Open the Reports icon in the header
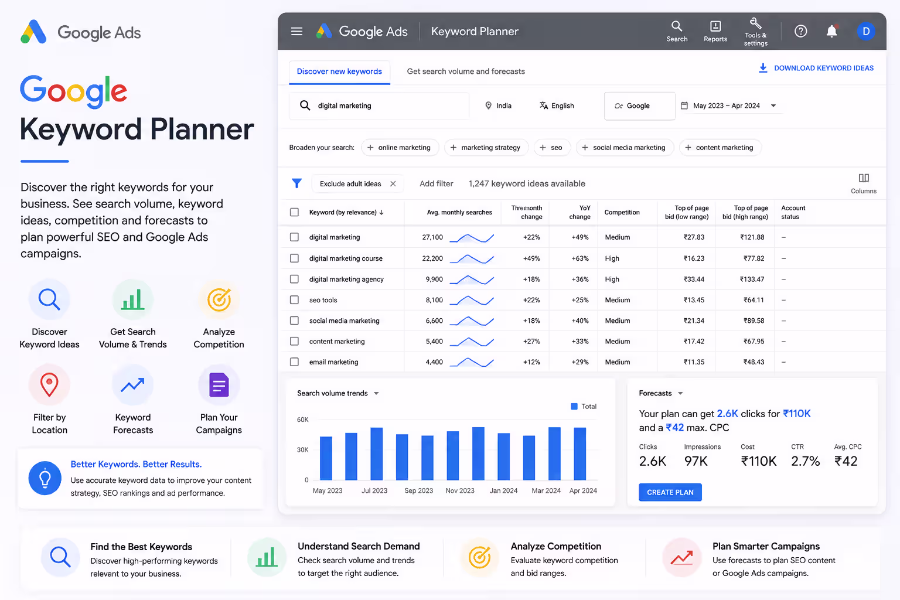900x600 pixels. tap(715, 26)
